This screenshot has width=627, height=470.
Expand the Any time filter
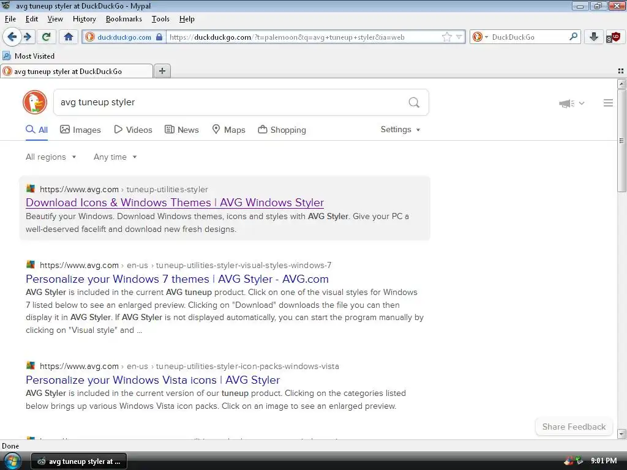pos(115,157)
